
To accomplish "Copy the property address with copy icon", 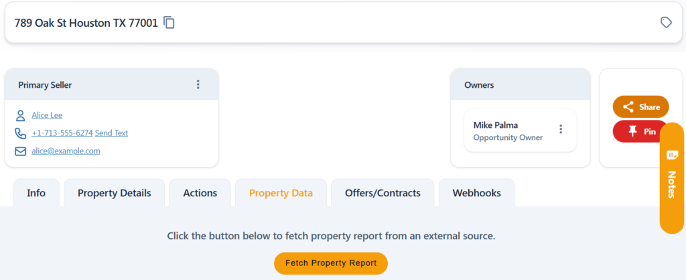I will (x=169, y=23).
